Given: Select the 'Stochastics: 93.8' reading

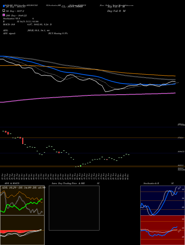Looking at the screenshot, I should (11, 19).
